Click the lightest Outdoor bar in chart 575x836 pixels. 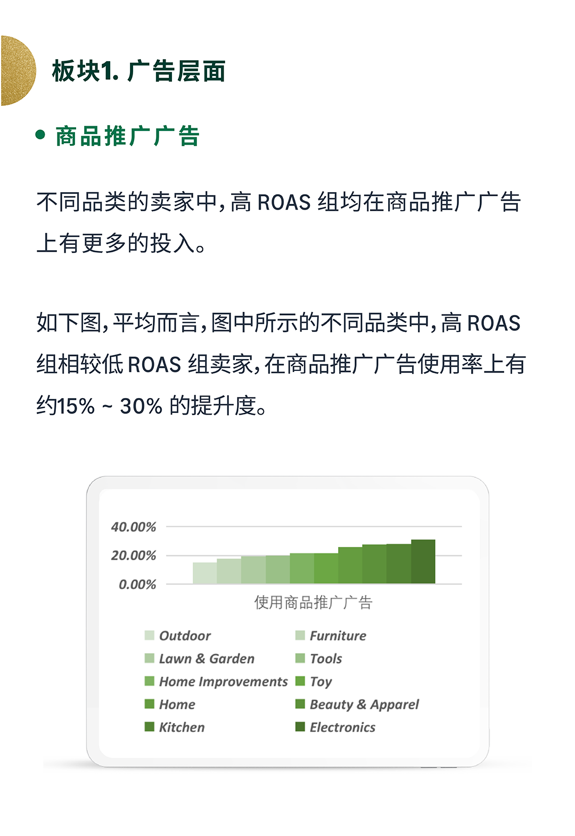[x=205, y=573]
